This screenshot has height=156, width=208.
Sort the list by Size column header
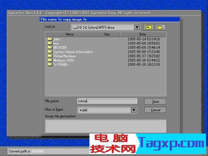[x=107, y=34]
